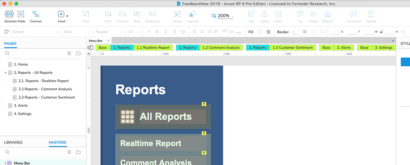Toggle widget visibility eye icon

point(404,32)
